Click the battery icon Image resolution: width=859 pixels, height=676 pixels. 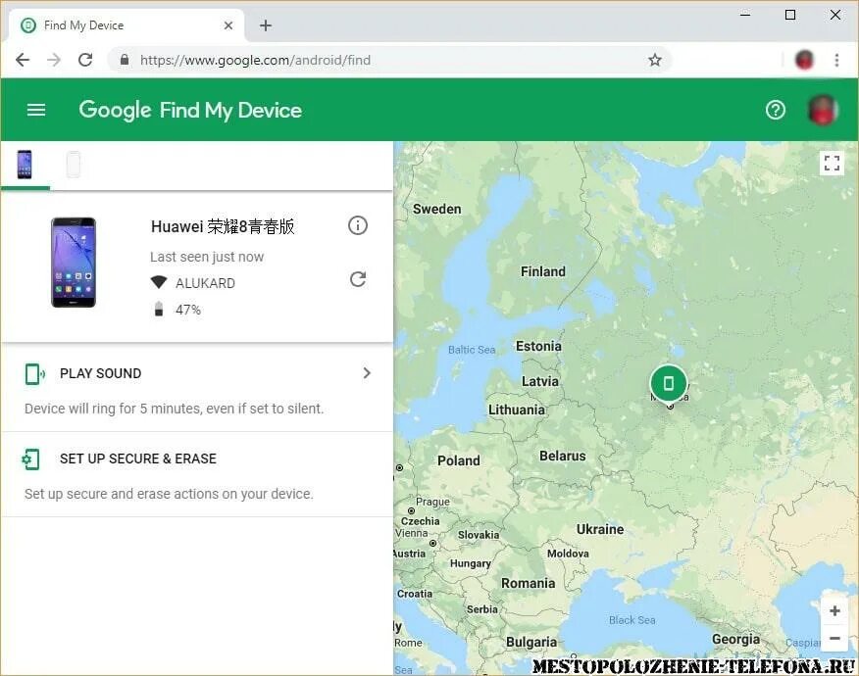158,309
